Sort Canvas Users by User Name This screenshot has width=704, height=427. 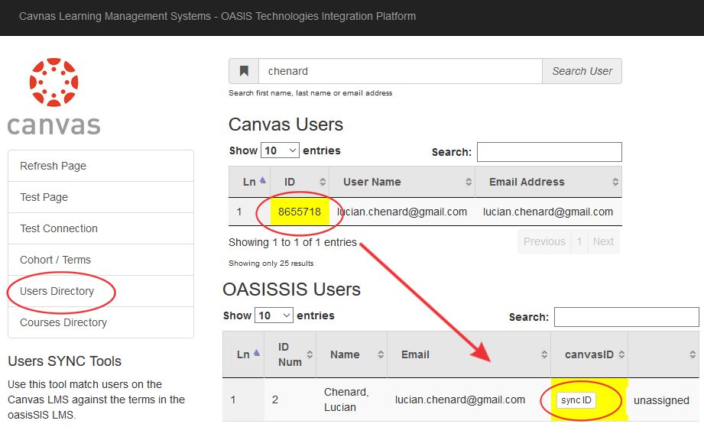coord(402,182)
